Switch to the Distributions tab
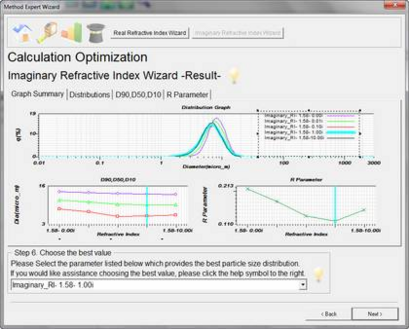409x329 pixels. point(90,95)
